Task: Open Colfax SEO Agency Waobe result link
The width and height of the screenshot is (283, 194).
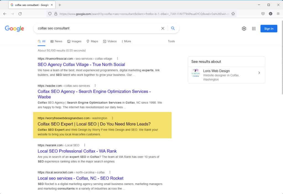Action: [x=94, y=94]
